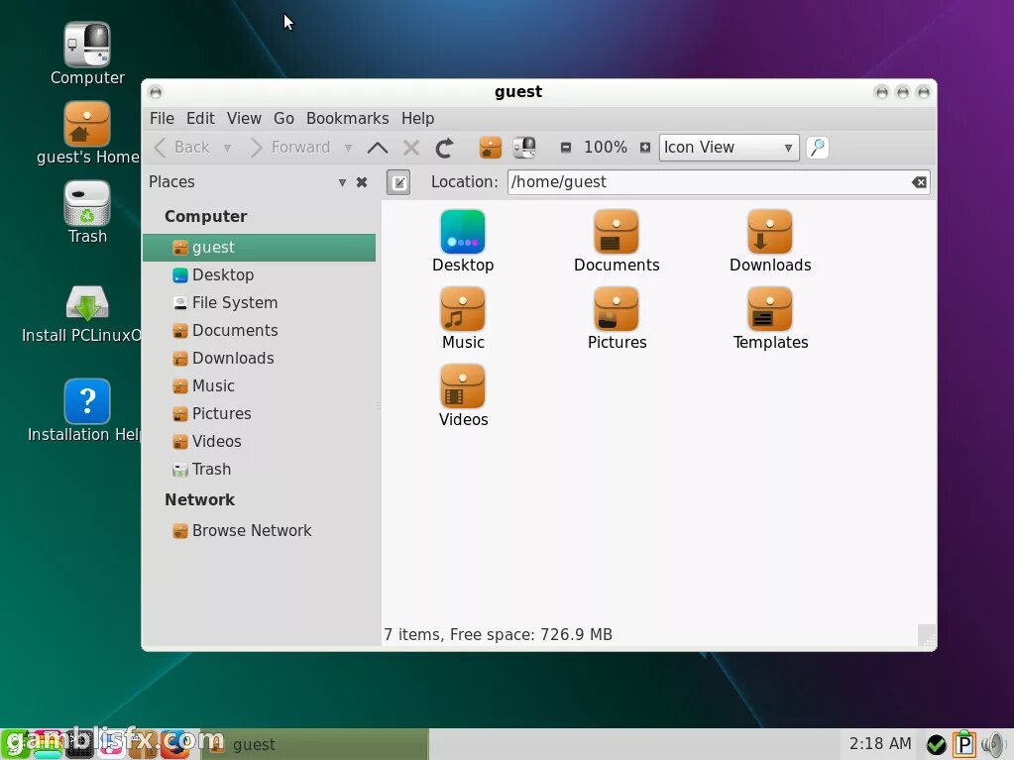Toggle the side pane edit button above Location

coord(398,182)
